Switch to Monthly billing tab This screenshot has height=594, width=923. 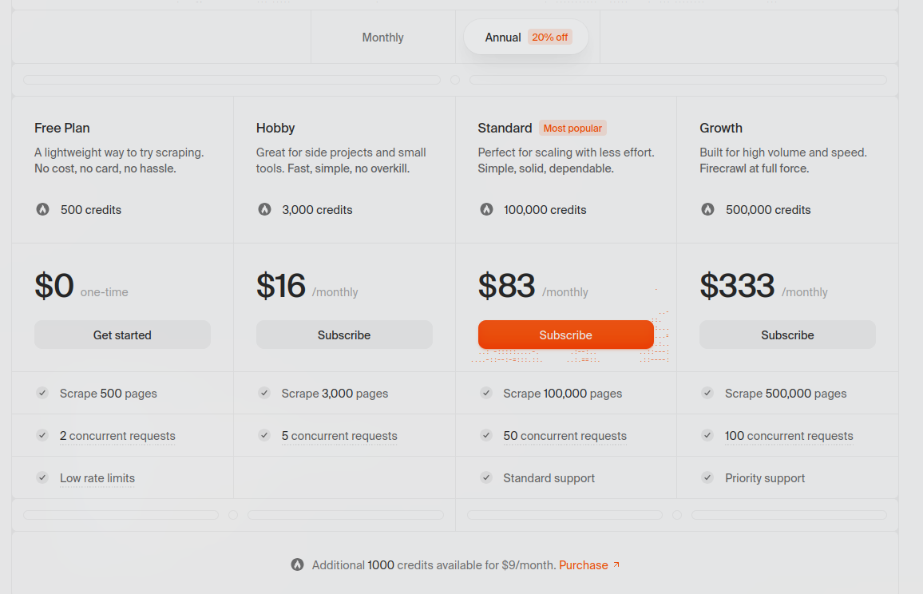[382, 38]
